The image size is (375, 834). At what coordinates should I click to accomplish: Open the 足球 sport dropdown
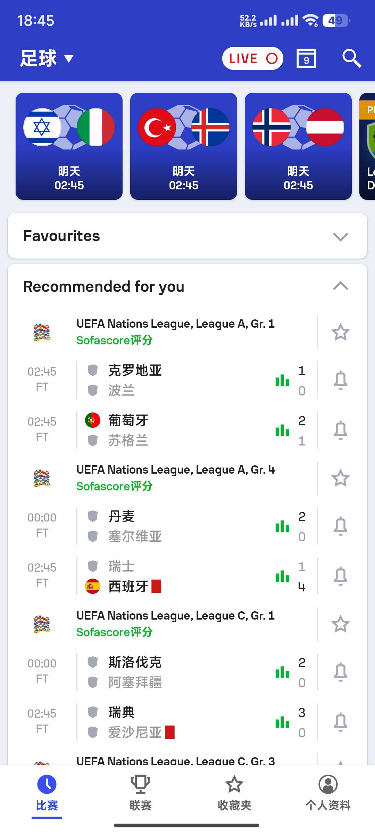pos(47,58)
